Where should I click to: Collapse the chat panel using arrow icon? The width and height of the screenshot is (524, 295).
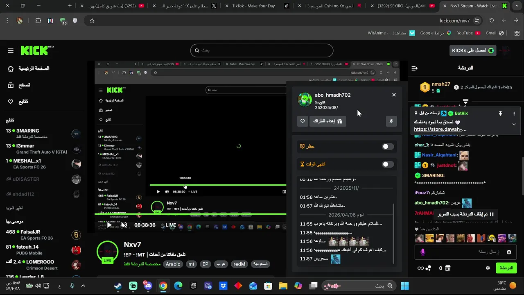414,68
